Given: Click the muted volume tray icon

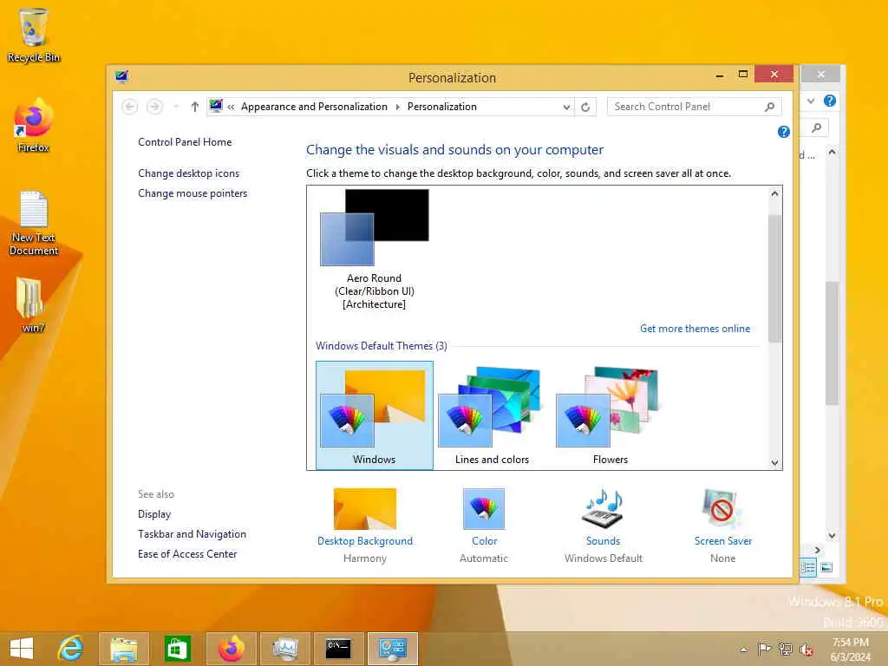Looking at the screenshot, I should (x=806, y=649).
